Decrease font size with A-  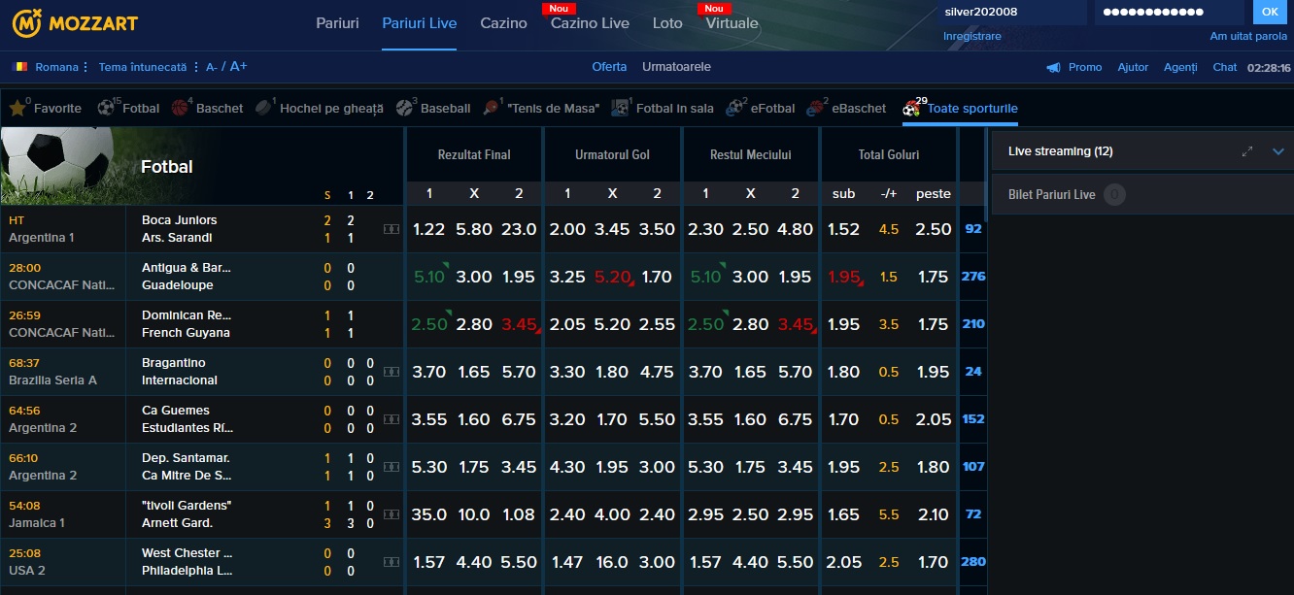212,67
